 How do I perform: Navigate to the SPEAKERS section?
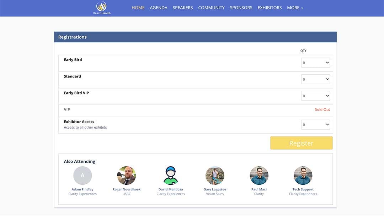[x=183, y=7]
